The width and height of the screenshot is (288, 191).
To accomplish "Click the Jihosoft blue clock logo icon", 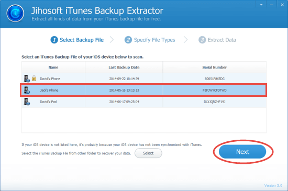I will 15,14.
